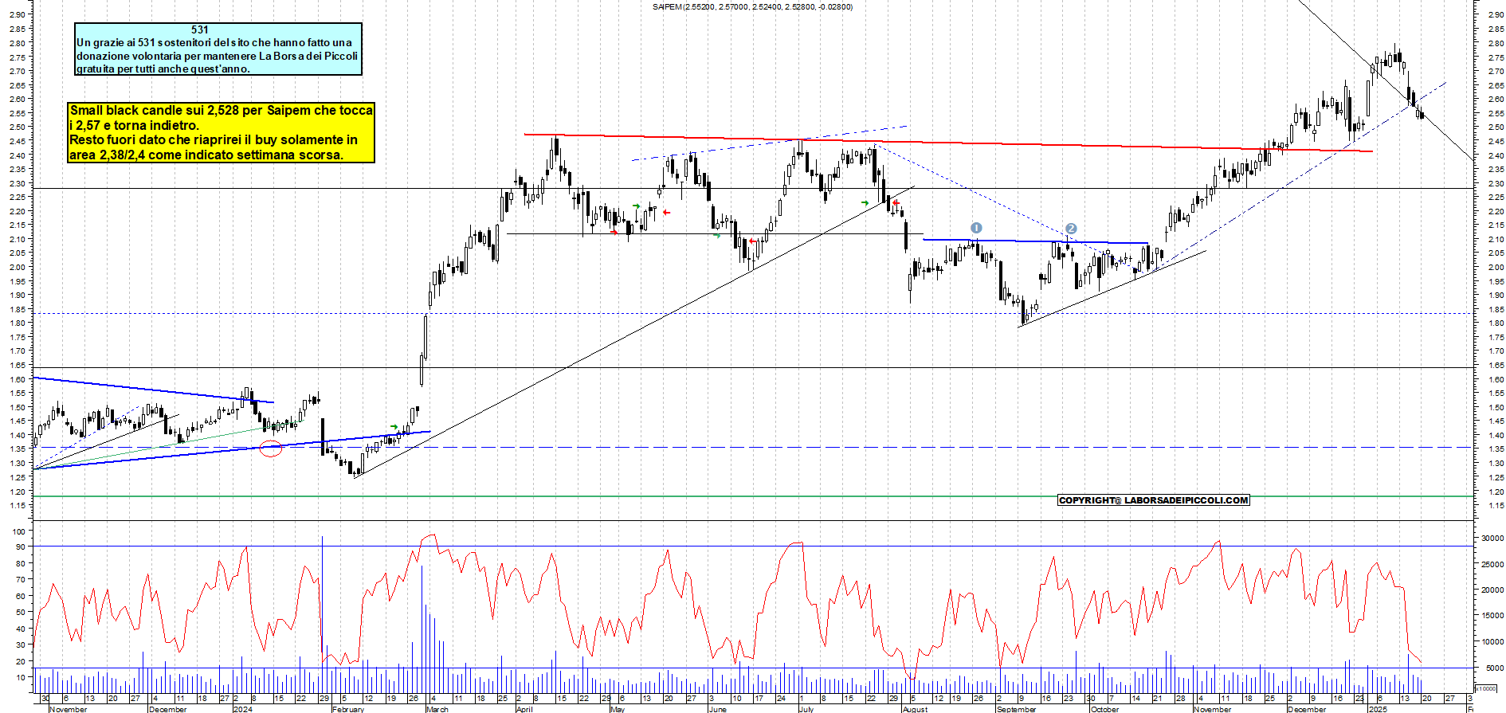Click the red ellipse annotation on the blue trendline

[x=271, y=449]
